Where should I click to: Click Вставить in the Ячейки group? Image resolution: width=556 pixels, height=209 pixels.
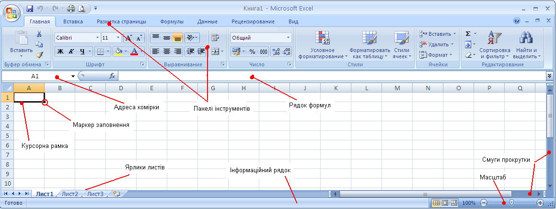coord(438,34)
